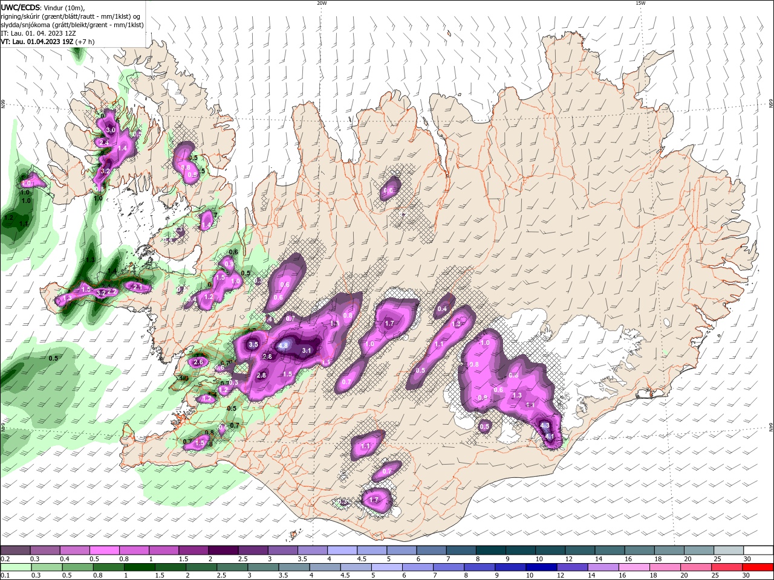Click the 'IT: Lau. 01. 04. 2023 12Z' line

pyautogui.click(x=38, y=33)
